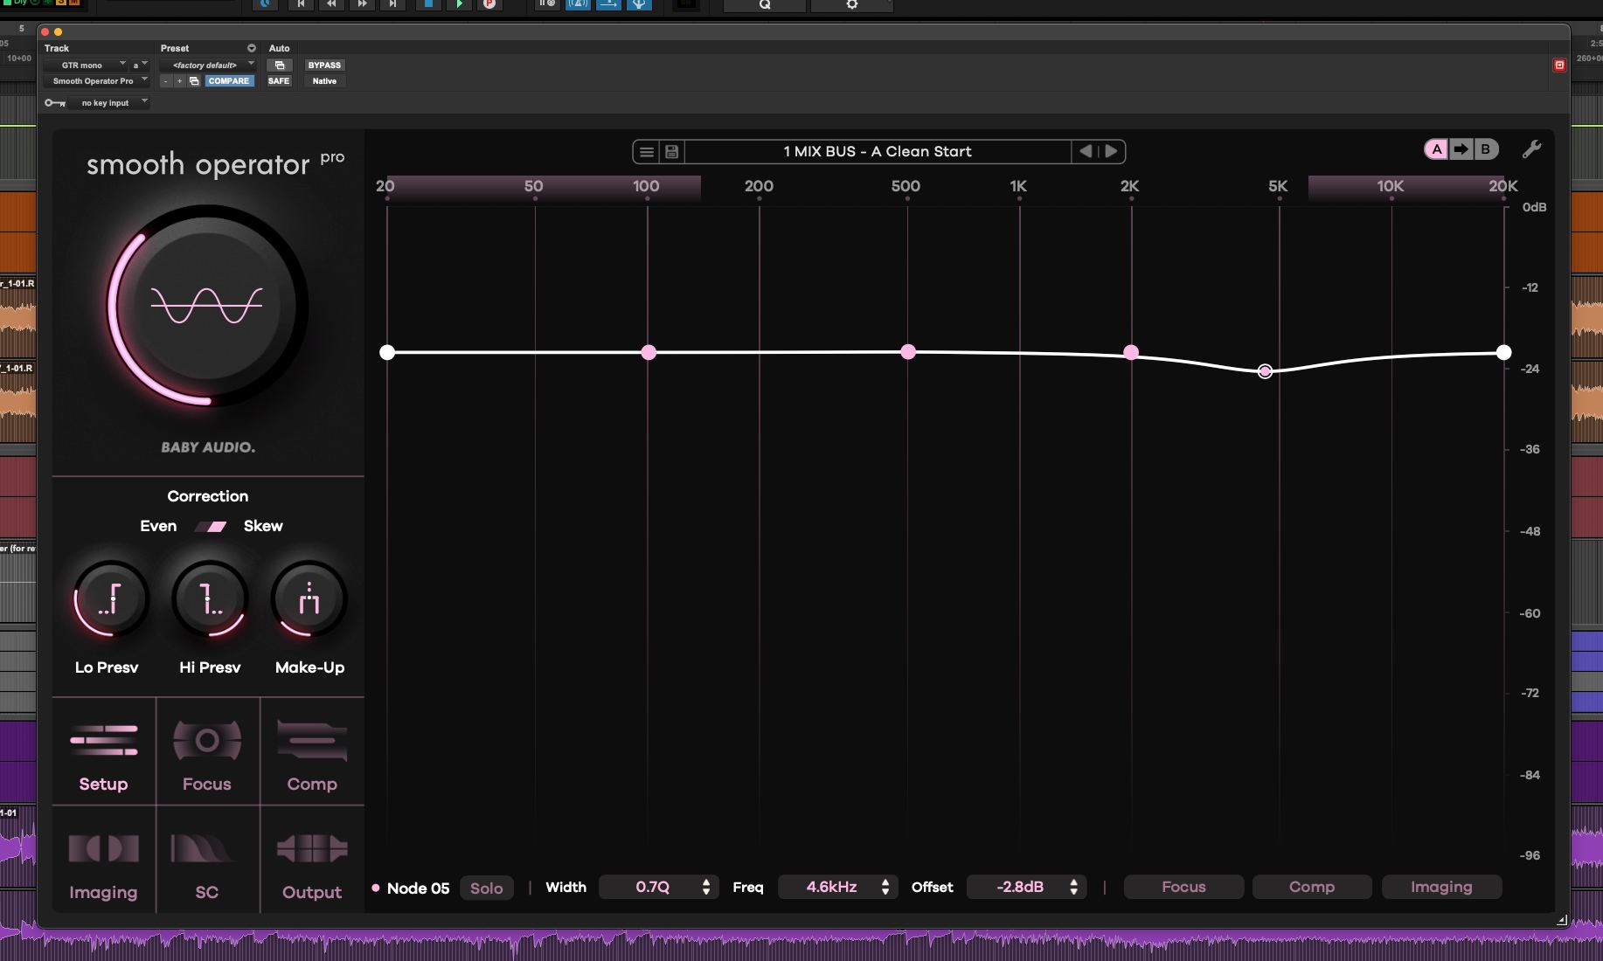This screenshot has width=1603, height=961.
Task: Select B state in the A/B compare
Action: 1486,149
